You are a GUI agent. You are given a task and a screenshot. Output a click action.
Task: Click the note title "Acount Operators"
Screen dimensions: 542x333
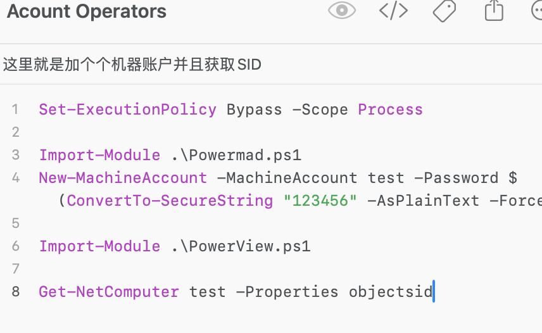[87, 11]
